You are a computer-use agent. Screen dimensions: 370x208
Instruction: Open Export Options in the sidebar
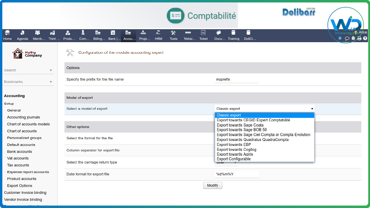click(x=19, y=185)
